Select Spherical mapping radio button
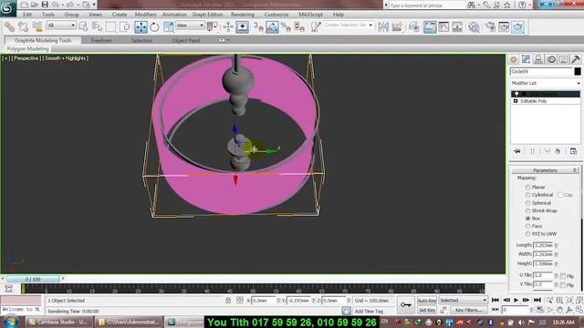The image size is (584, 328). pos(527,203)
